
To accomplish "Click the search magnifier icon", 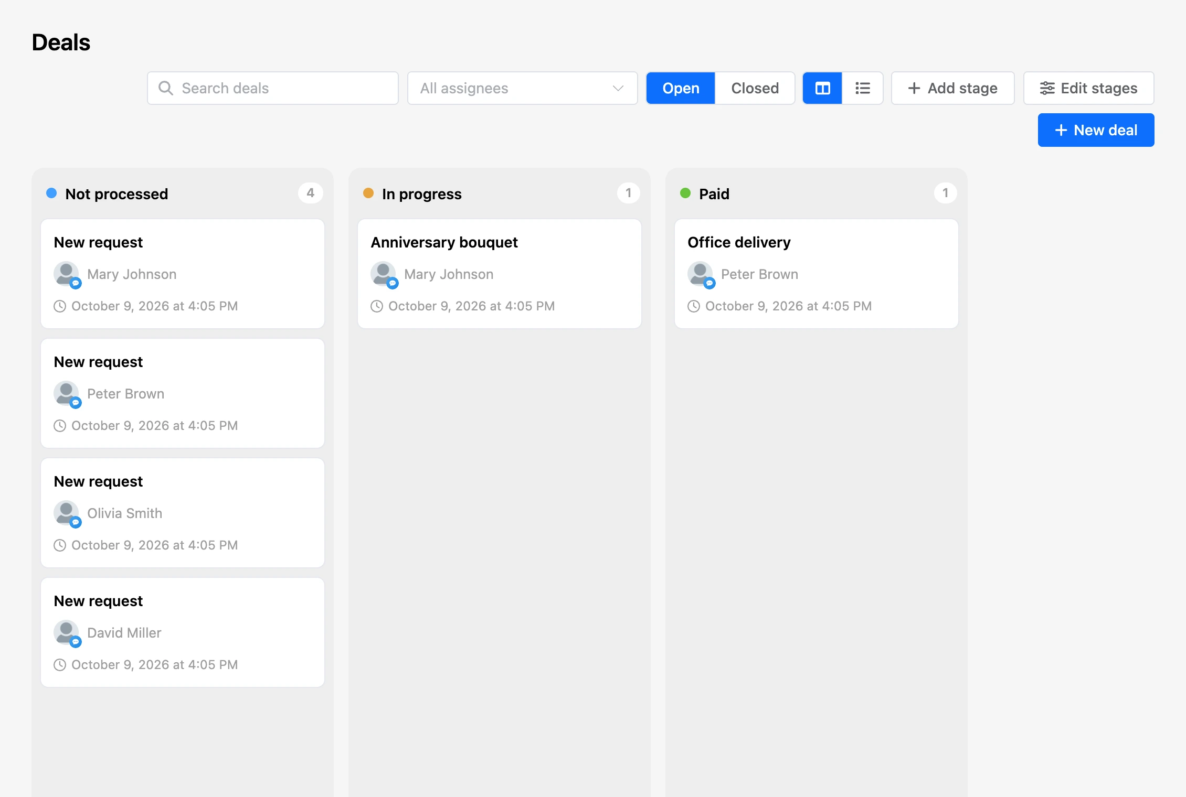I will click(x=166, y=88).
